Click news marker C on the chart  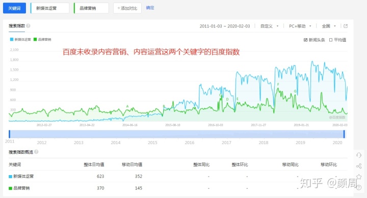tap(220, 95)
